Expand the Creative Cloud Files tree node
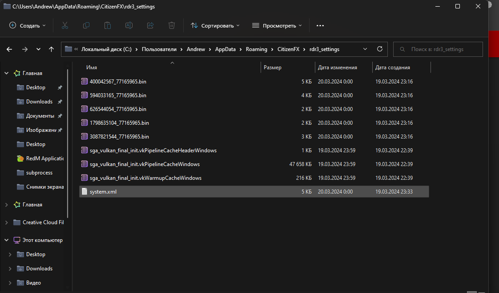The height and width of the screenshot is (293, 499). pos(6,222)
